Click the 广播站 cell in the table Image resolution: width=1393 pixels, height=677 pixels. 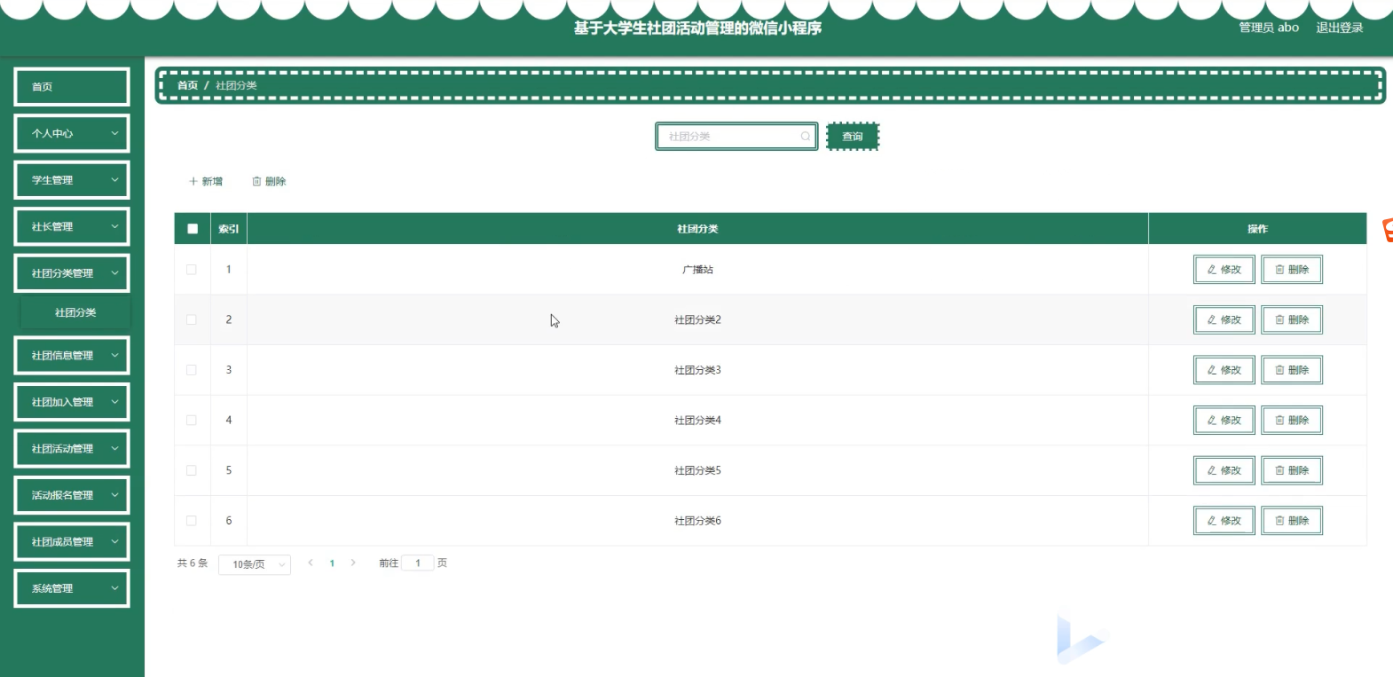point(697,270)
